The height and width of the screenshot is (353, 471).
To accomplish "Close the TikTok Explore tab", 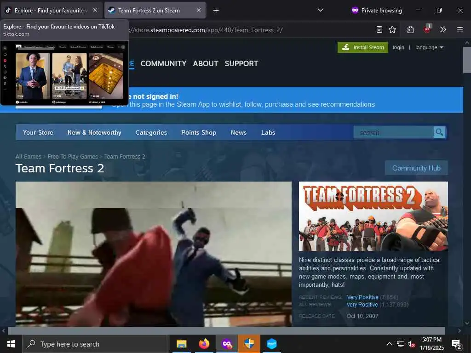I will pyautogui.click(x=95, y=10).
